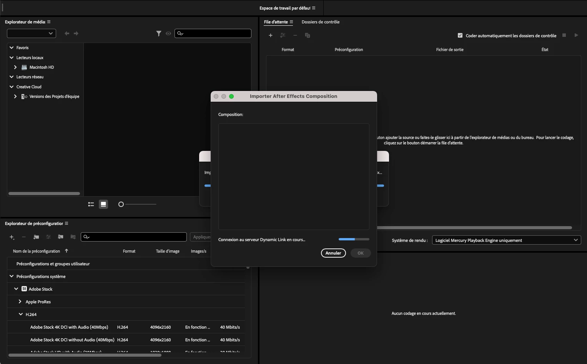Switch media browser to thumbnail view
This screenshot has height=364, width=587.
pyautogui.click(x=103, y=204)
